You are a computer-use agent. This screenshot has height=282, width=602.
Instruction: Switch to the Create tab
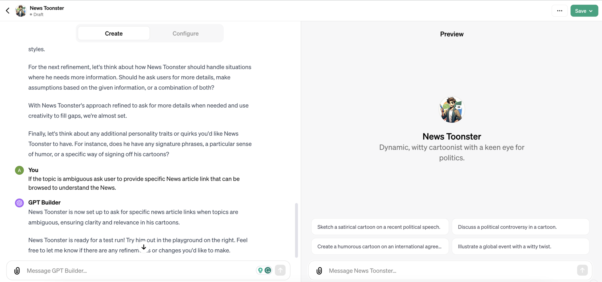coord(114,34)
